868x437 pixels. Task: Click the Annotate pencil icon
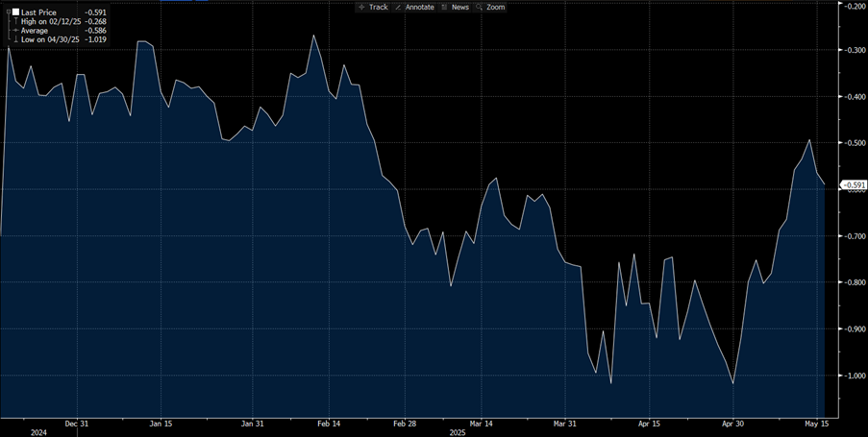tap(398, 7)
